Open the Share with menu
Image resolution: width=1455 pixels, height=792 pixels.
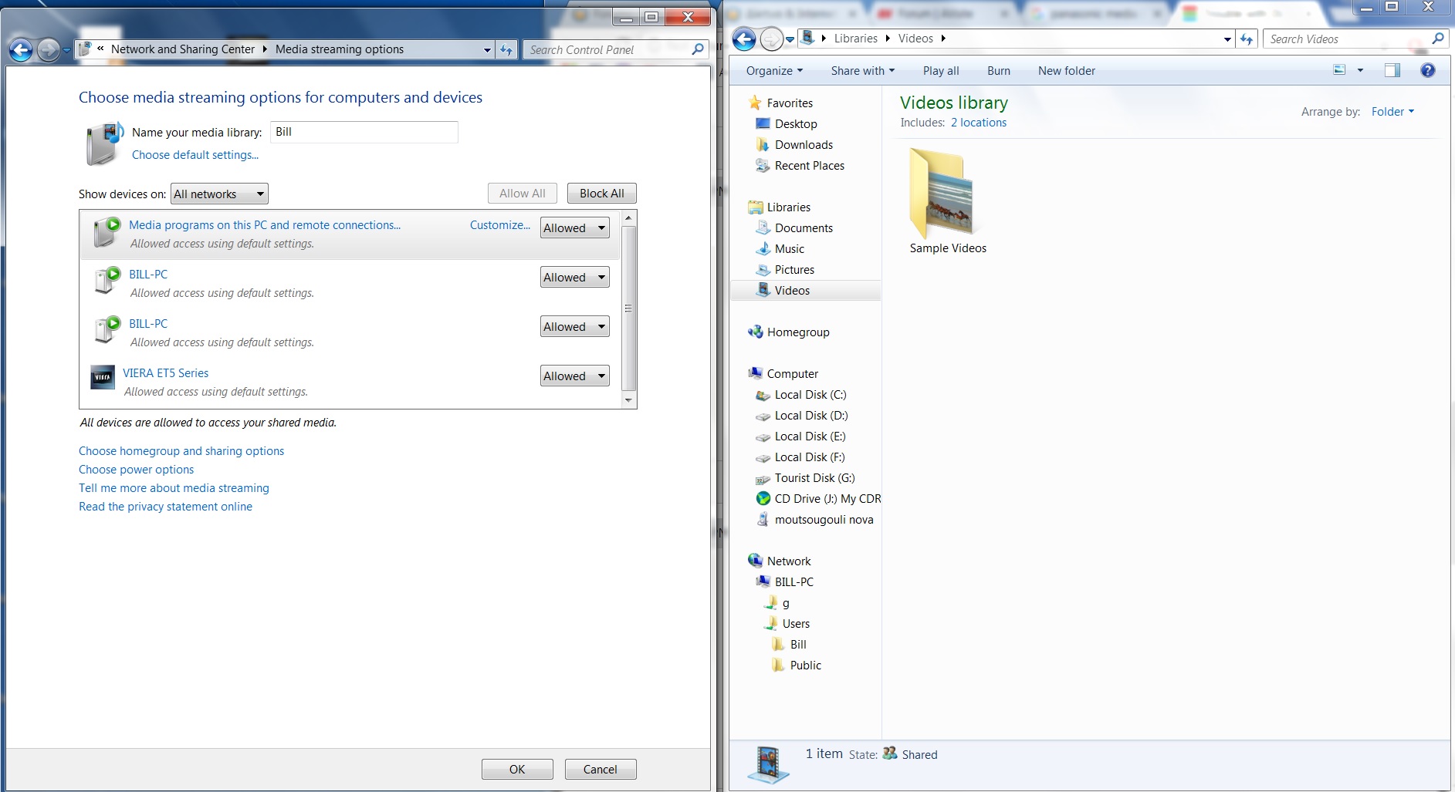coord(862,71)
